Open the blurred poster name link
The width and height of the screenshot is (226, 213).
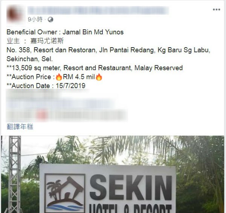pos(98,10)
